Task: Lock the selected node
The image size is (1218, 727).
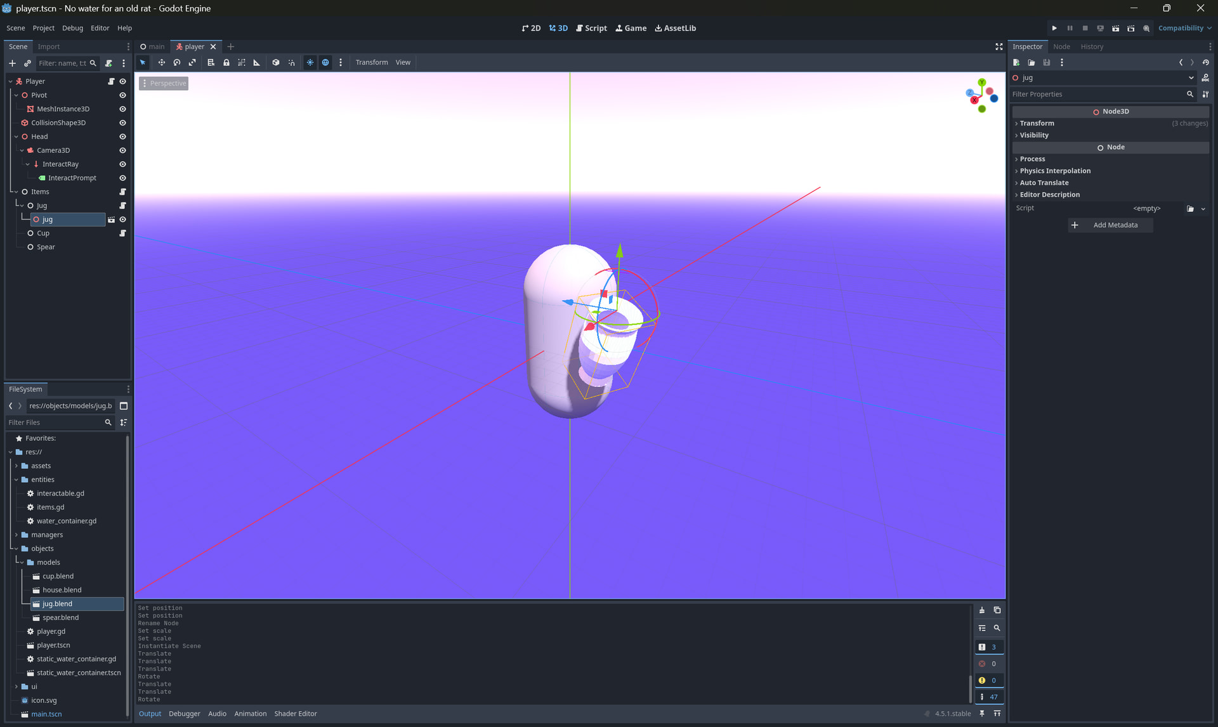Action: coord(226,62)
